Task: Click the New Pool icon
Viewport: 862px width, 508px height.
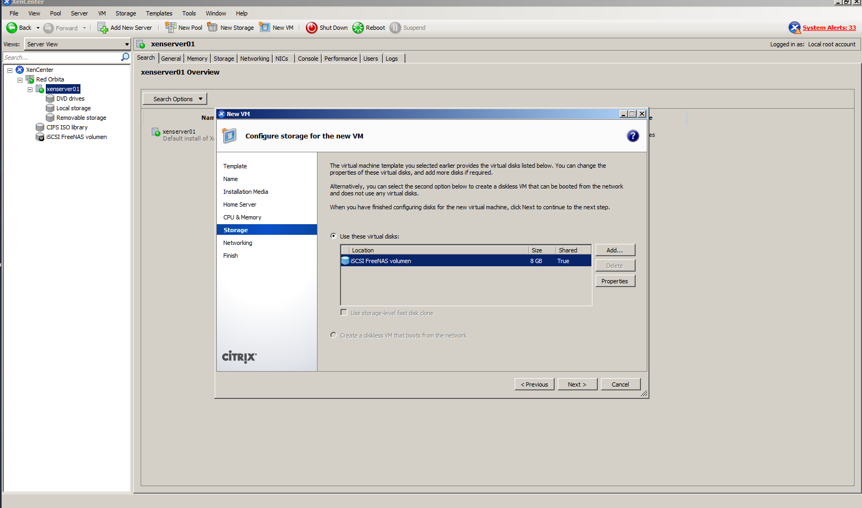Action: click(170, 28)
